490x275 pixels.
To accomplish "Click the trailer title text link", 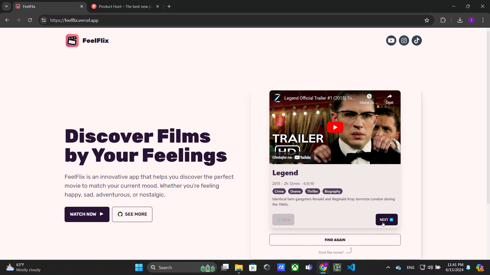I will click(x=320, y=98).
